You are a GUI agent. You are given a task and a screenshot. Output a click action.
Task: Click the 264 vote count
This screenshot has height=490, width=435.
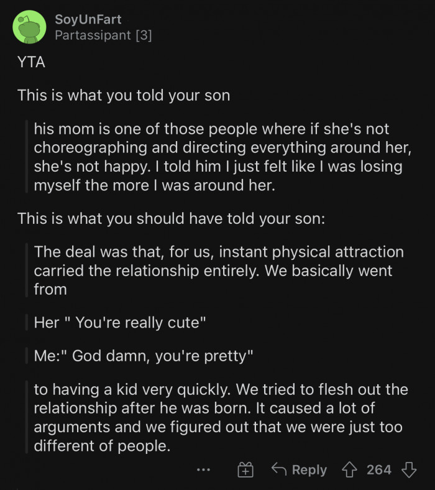coord(378,469)
